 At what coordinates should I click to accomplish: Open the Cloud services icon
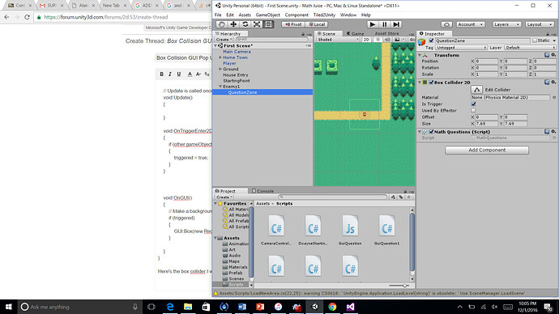point(446,24)
